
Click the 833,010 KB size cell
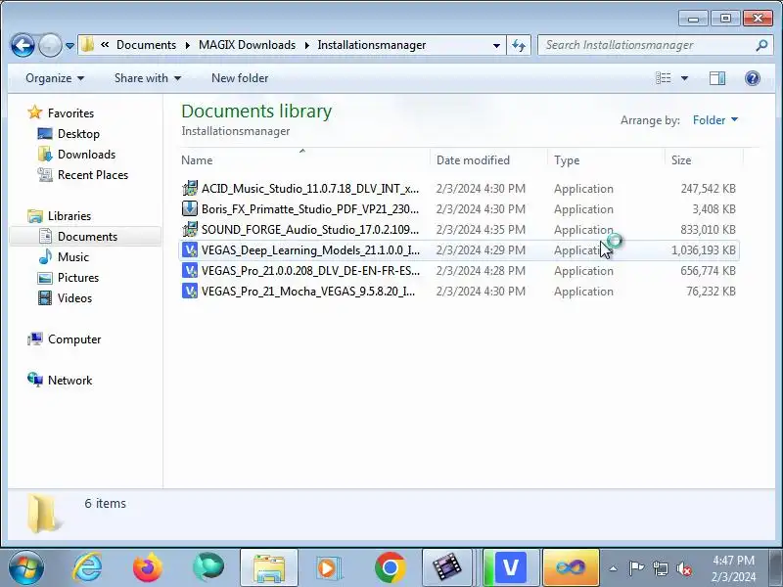click(x=708, y=230)
